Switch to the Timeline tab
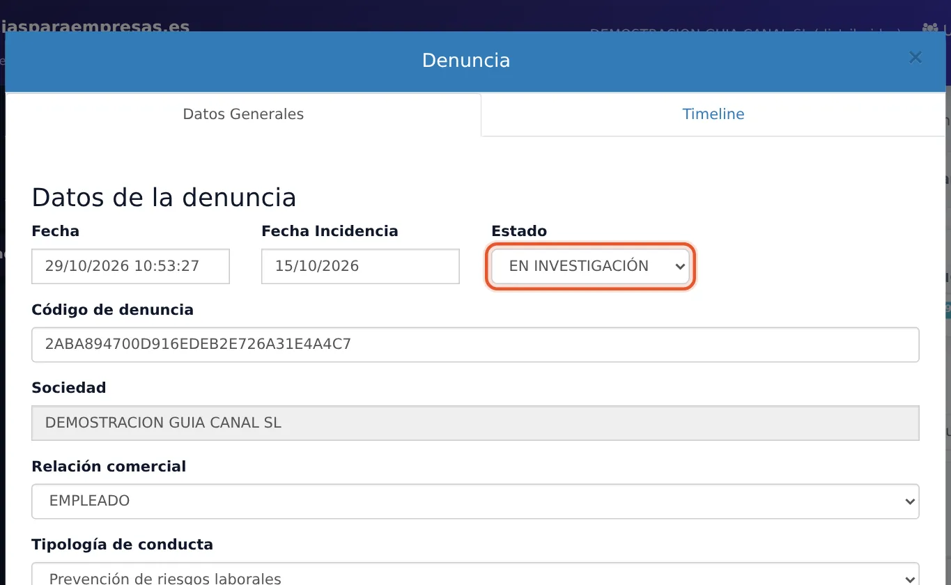The image size is (951, 585). click(x=713, y=114)
